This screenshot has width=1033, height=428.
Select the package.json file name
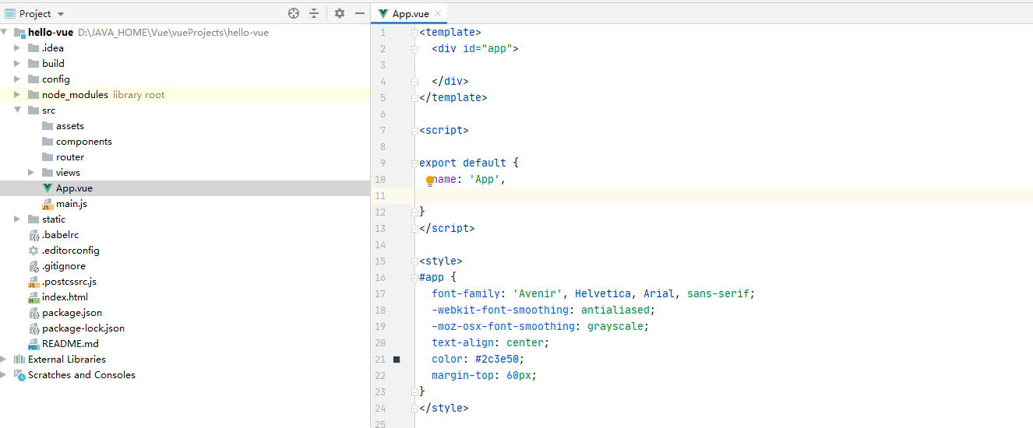[x=72, y=313]
